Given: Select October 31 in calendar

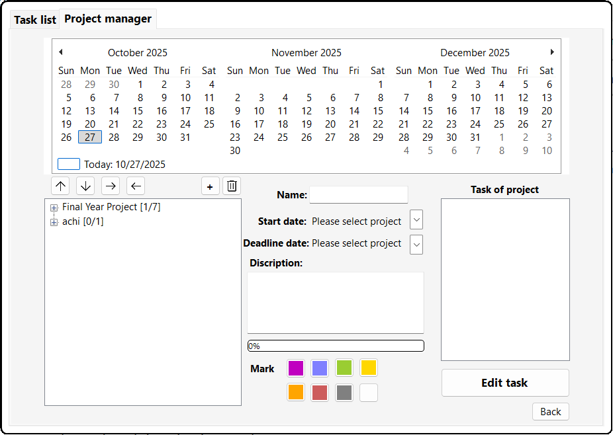Looking at the screenshot, I should tap(185, 137).
